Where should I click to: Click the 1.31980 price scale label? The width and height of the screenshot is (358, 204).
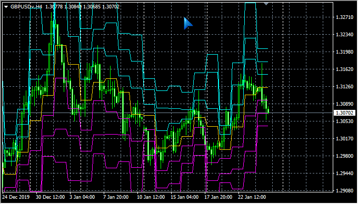344,52
